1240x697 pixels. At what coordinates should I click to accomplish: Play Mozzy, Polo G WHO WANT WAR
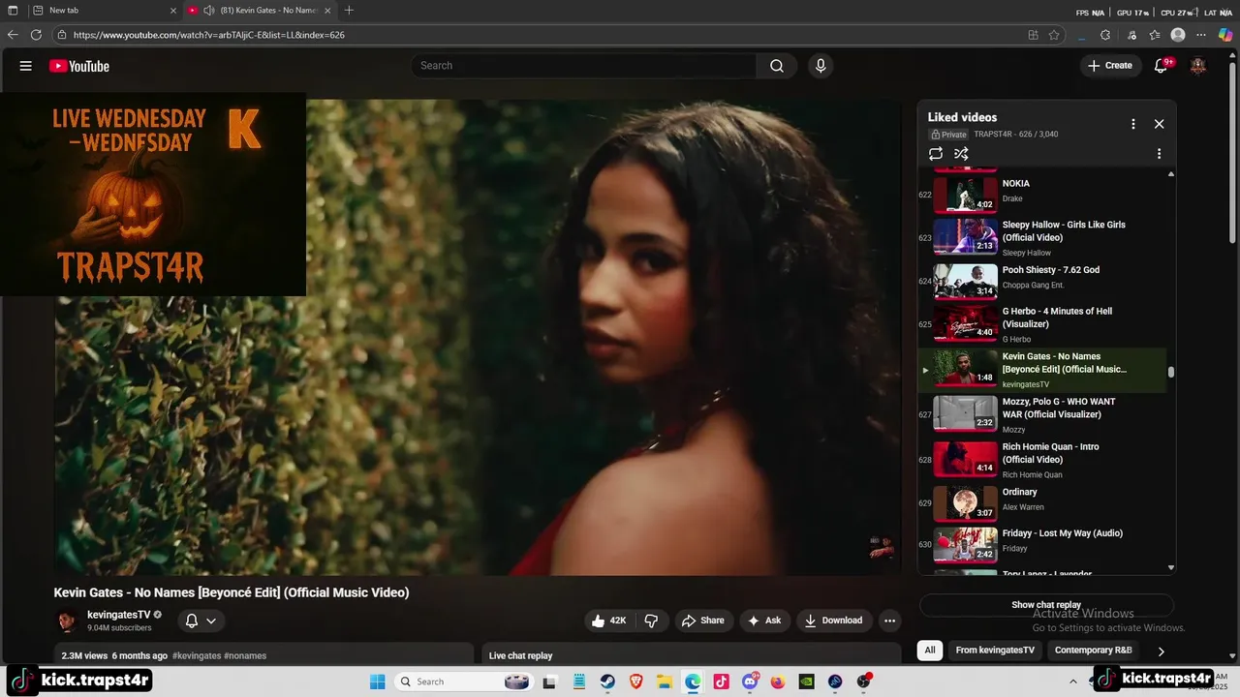pos(1041,414)
